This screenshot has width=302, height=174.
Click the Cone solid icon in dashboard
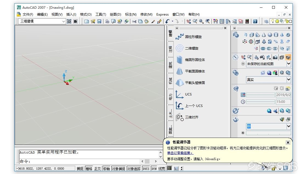pos(264,35)
